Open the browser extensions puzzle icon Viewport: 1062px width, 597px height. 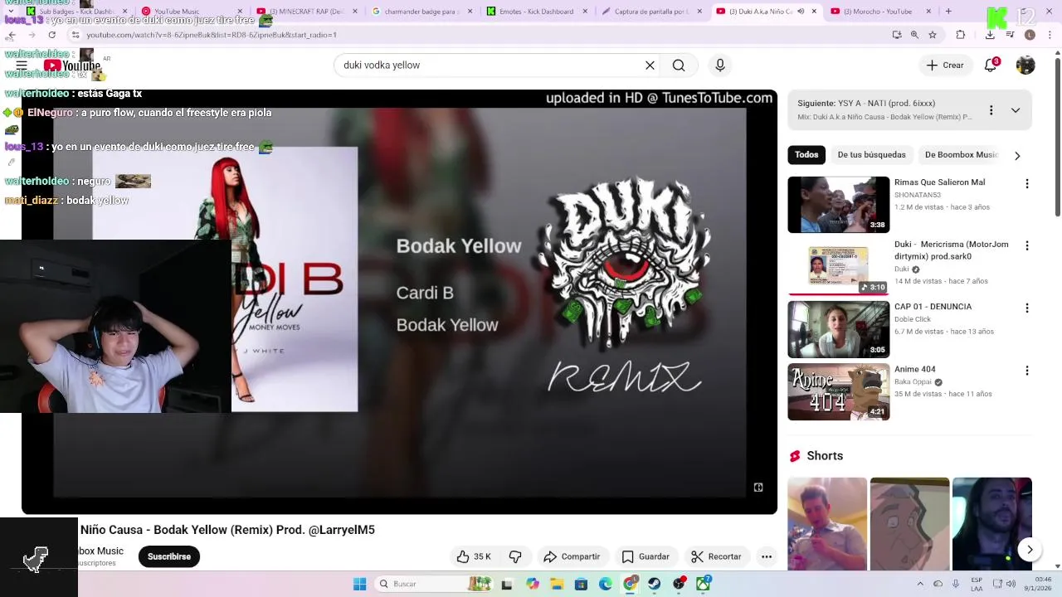(x=961, y=35)
